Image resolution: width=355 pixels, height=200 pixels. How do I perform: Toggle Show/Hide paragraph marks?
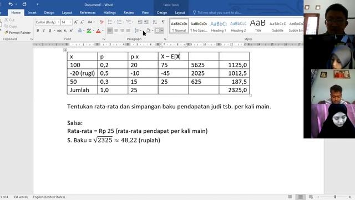click(x=163, y=22)
